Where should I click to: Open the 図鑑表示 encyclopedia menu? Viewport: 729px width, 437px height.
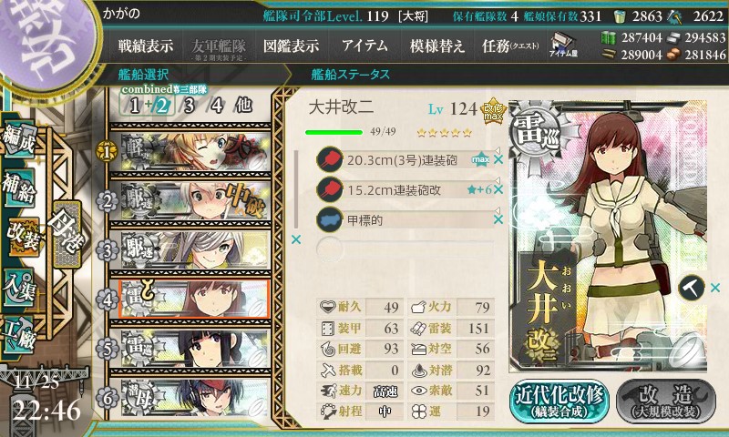[291, 46]
